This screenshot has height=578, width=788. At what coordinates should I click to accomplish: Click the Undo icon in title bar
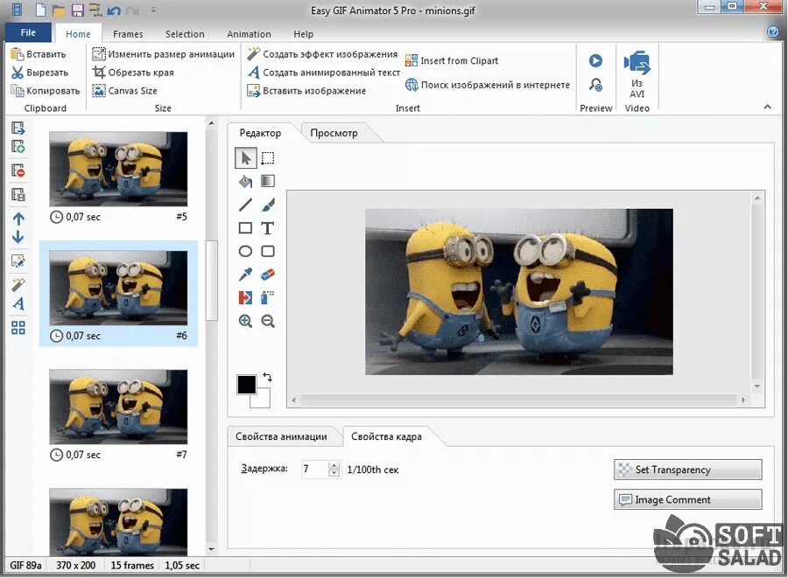coord(114,10)
